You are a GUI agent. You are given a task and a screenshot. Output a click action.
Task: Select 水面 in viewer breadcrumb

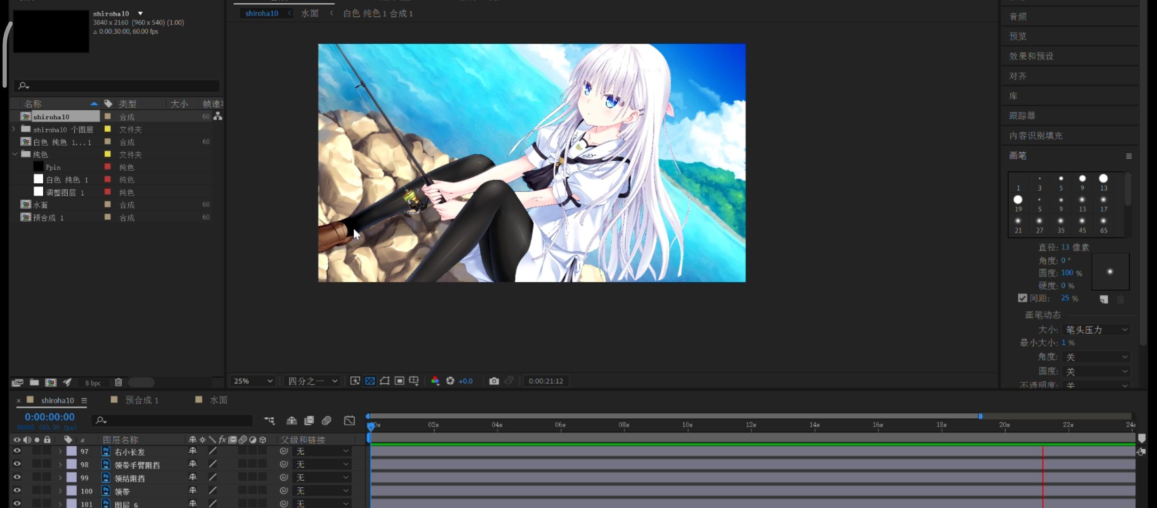309,13
